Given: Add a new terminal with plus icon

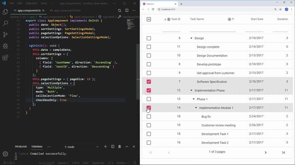Looking at the screenshot, I should tap(106, 147).
